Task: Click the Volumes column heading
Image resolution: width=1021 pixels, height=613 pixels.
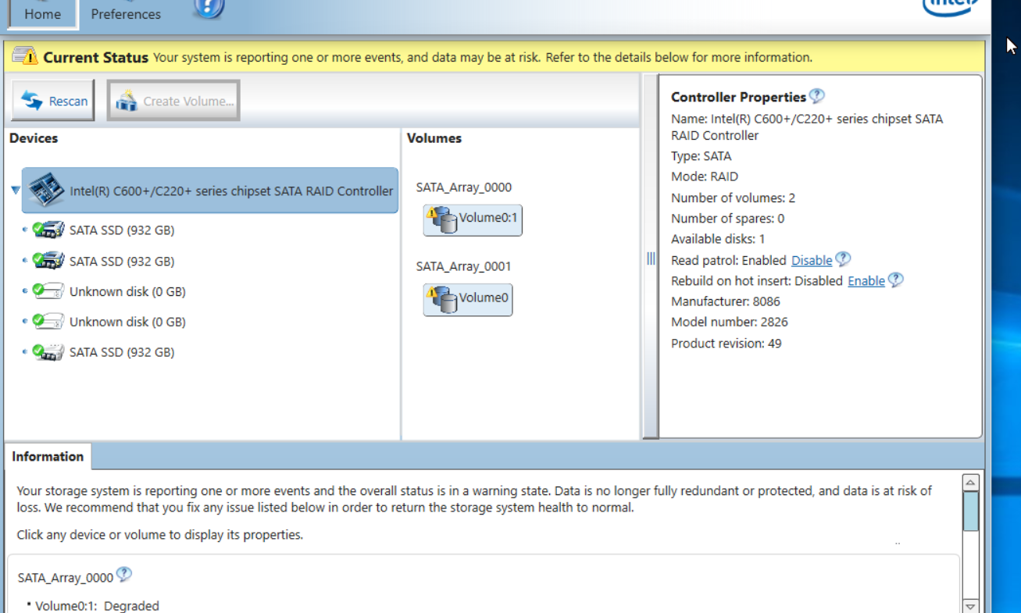Action: click(x=434, y=138)
